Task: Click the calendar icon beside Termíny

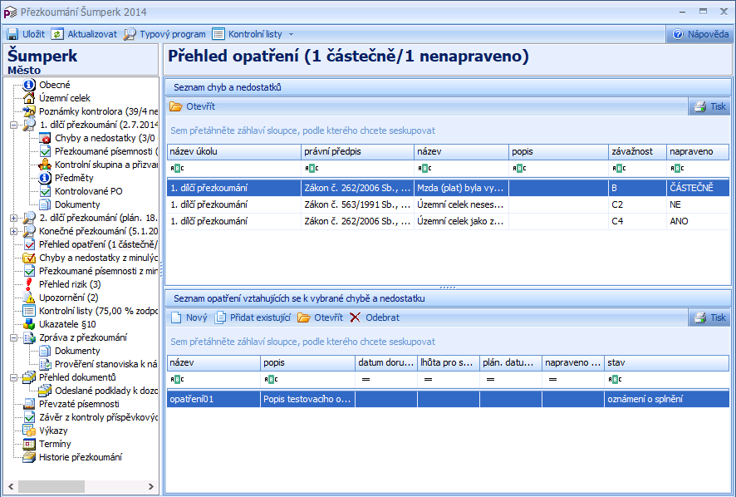Action: click(x=29, y=444)
